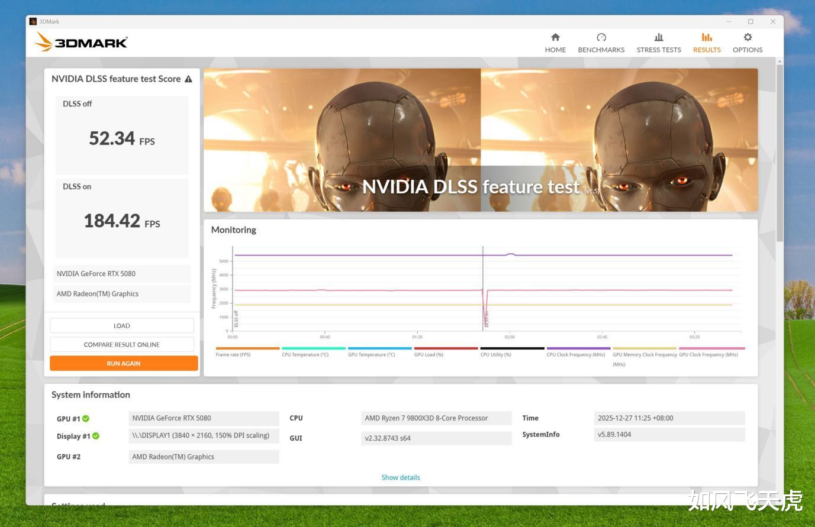Open Home via the house icon
The image size is (815, 527).
coord(555,37)
